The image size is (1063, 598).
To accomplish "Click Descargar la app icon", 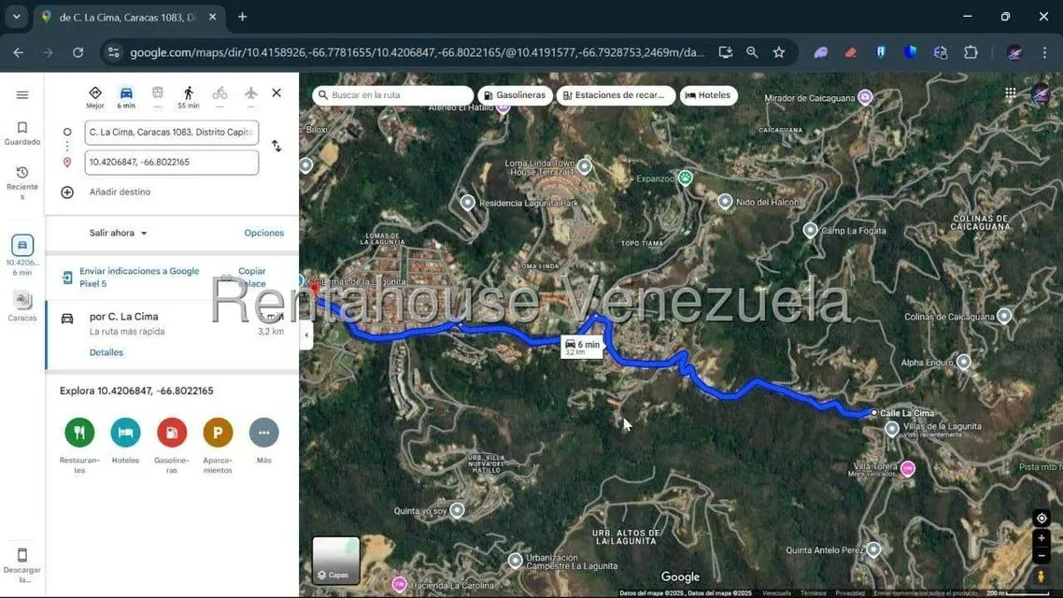I will 22,565.
